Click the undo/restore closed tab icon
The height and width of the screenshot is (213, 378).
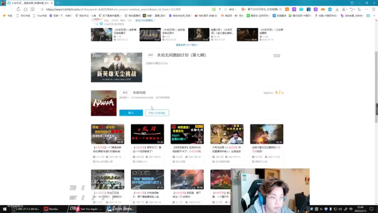pos(351,9)
